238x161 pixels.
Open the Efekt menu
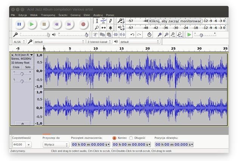(x=87, y=15)
